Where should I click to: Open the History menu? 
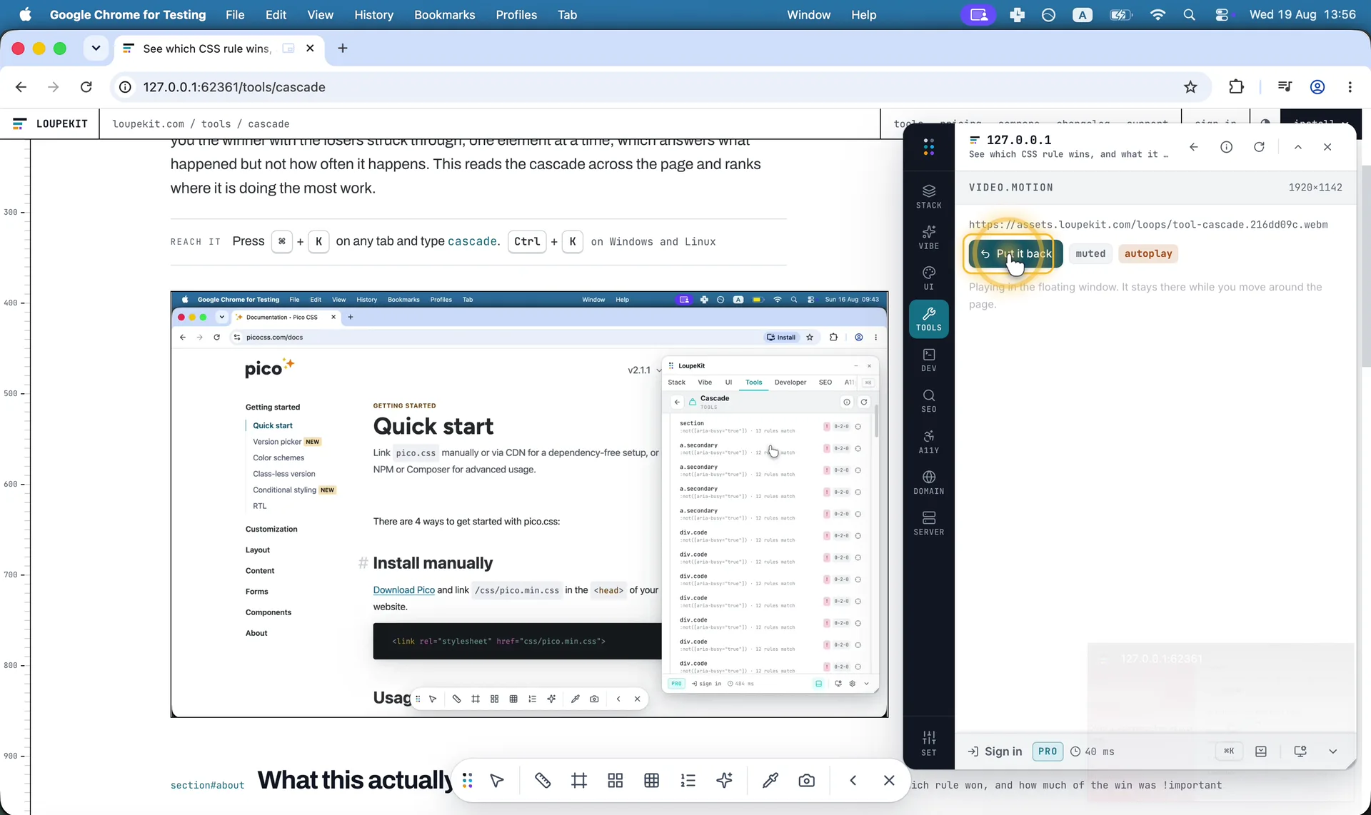373,14
